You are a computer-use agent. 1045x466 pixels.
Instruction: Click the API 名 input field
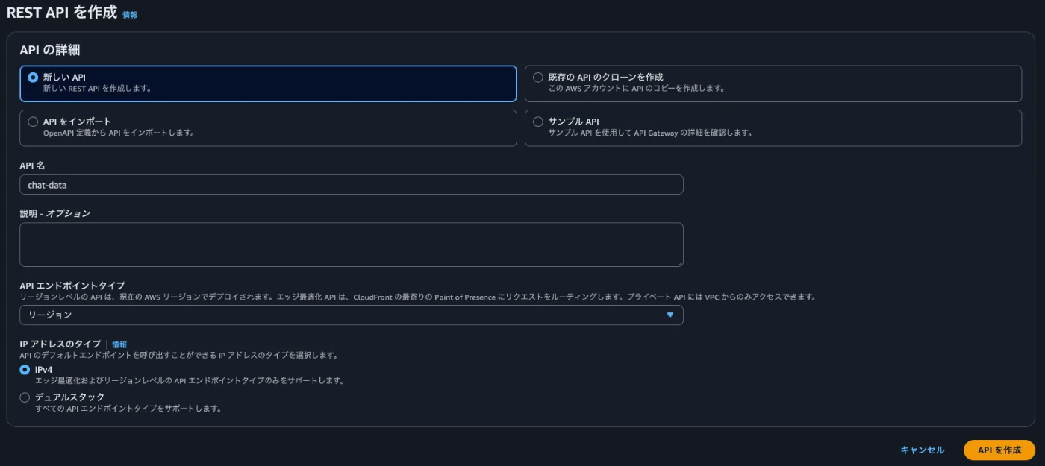click(x=352, y=185)
